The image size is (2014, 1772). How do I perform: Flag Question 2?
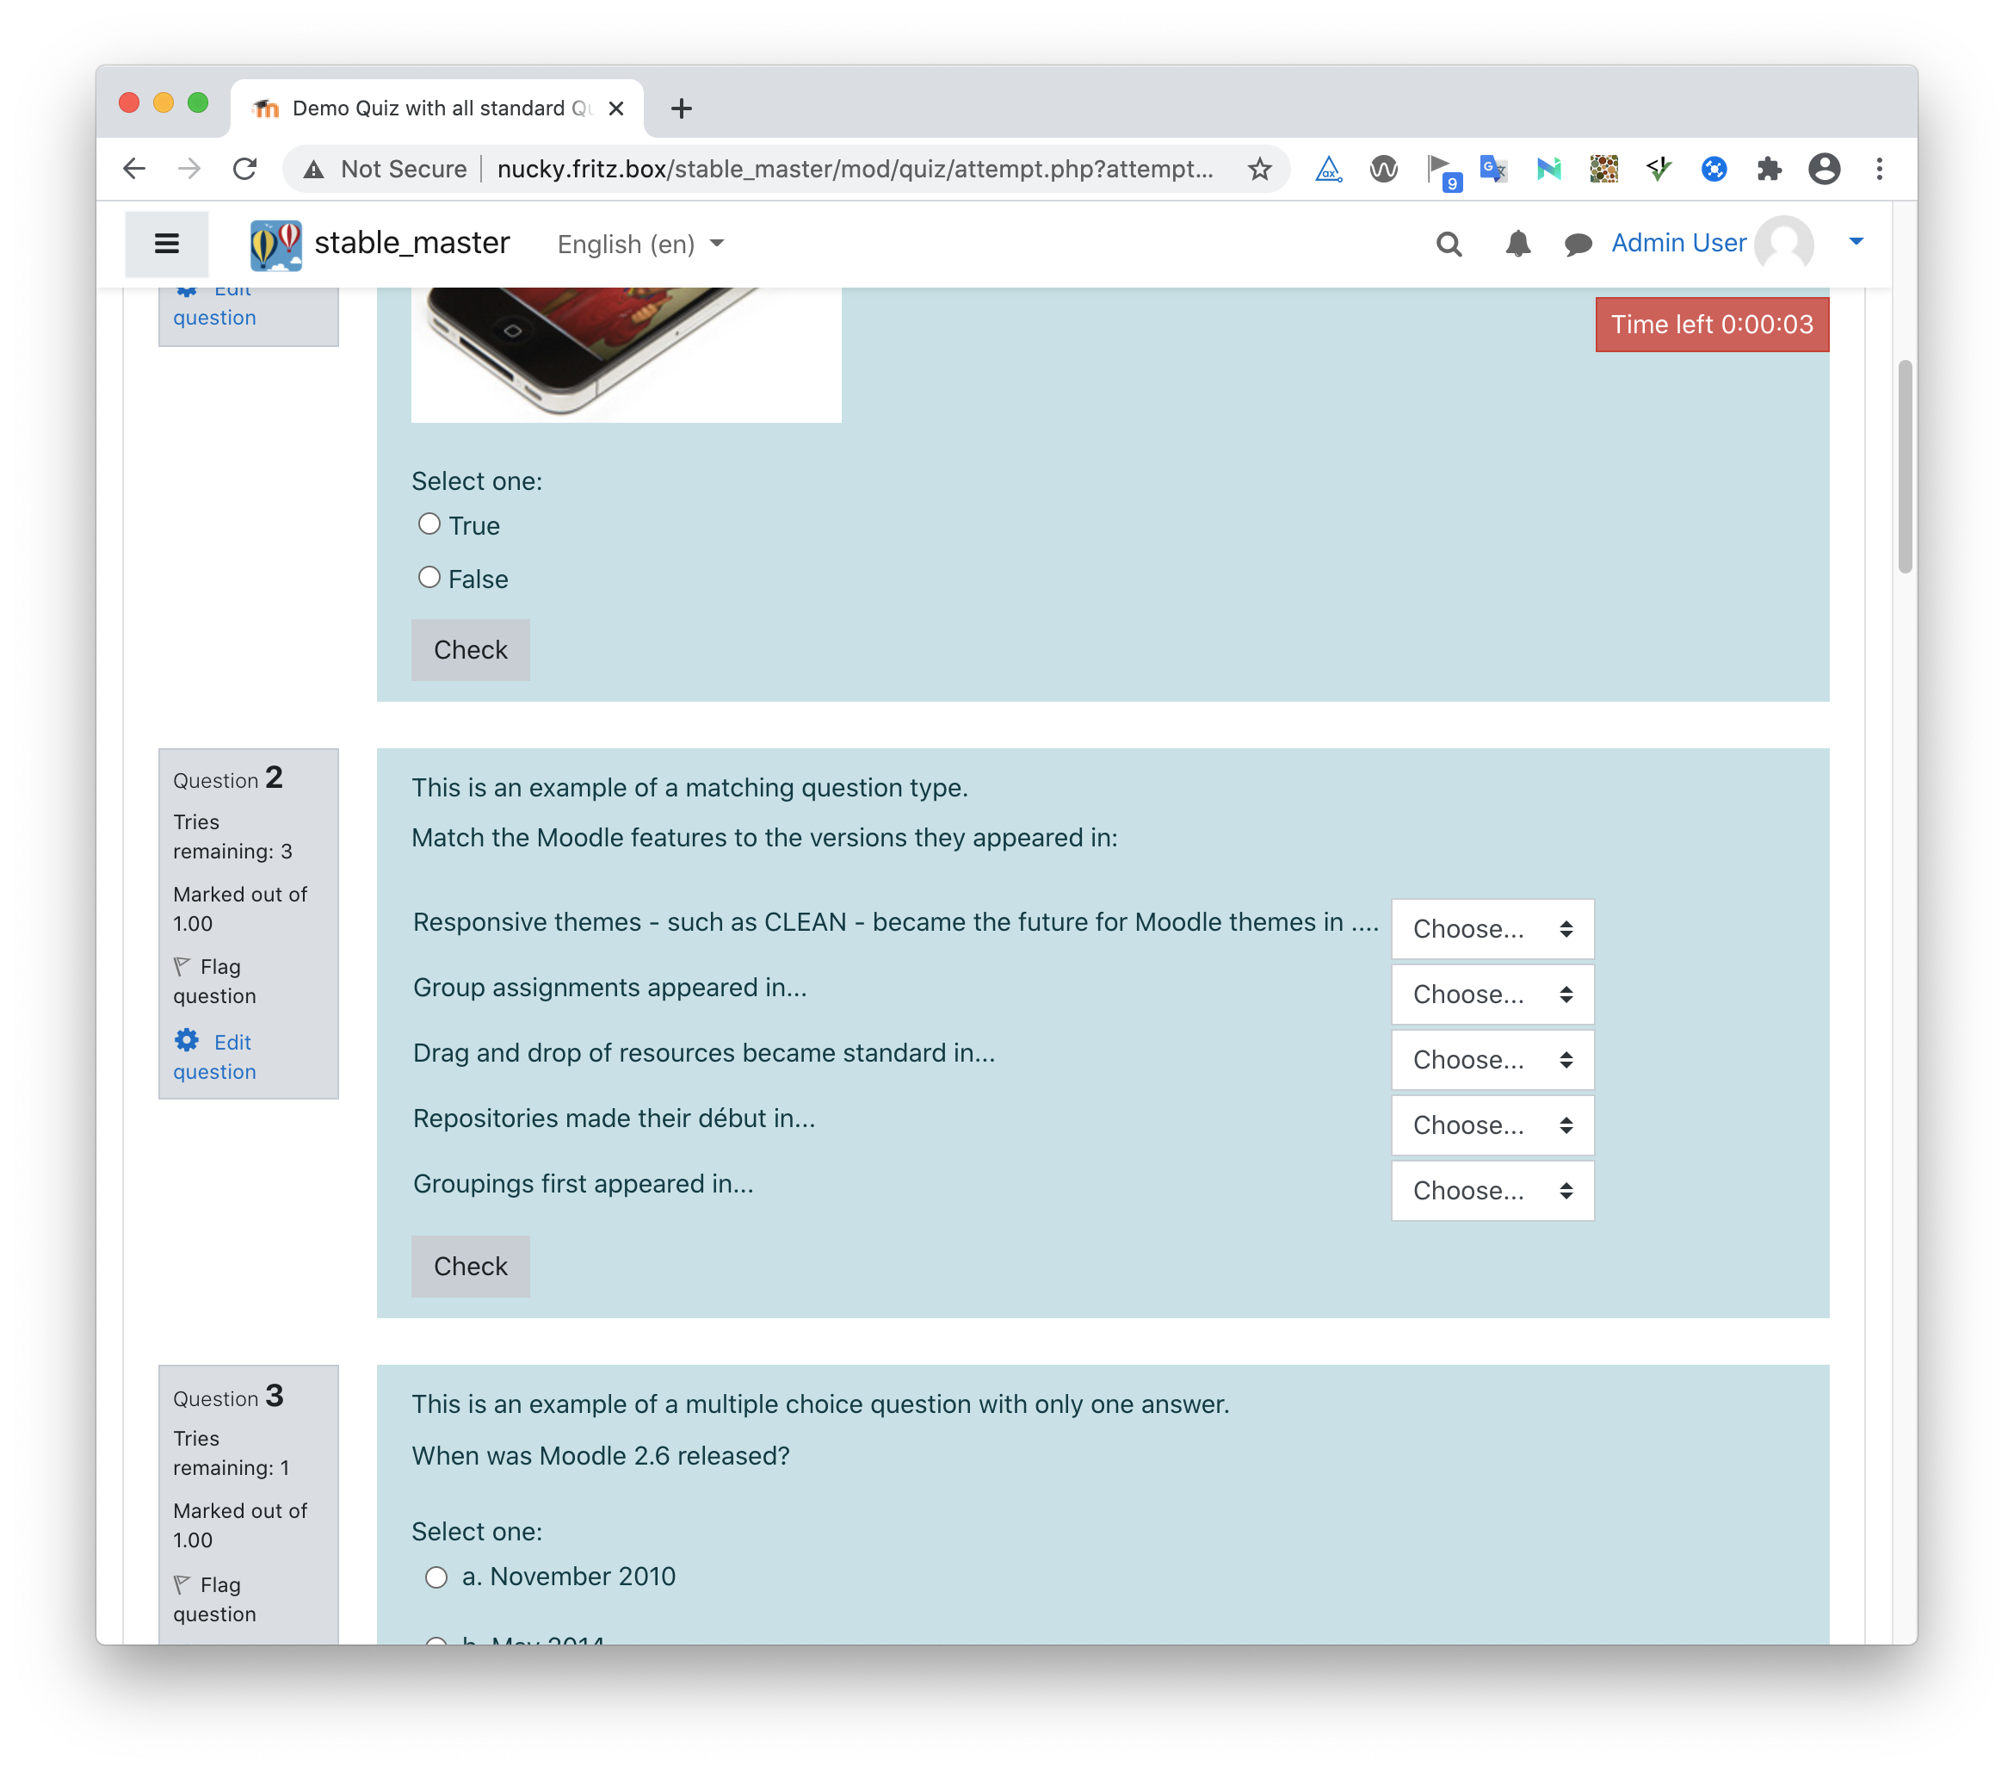pos(215,981)
